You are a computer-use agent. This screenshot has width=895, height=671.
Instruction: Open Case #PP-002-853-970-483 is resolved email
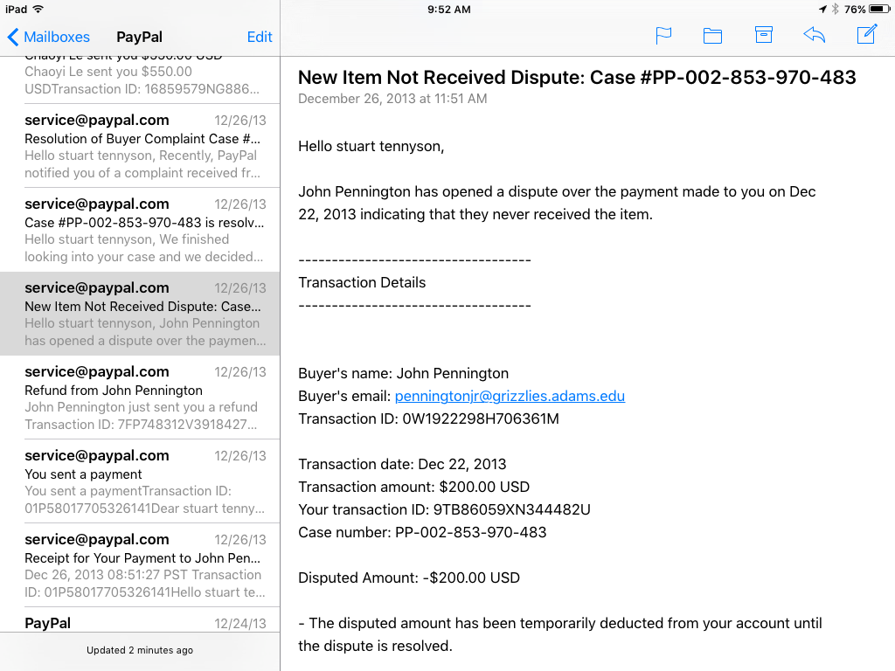tap(140, 230)
